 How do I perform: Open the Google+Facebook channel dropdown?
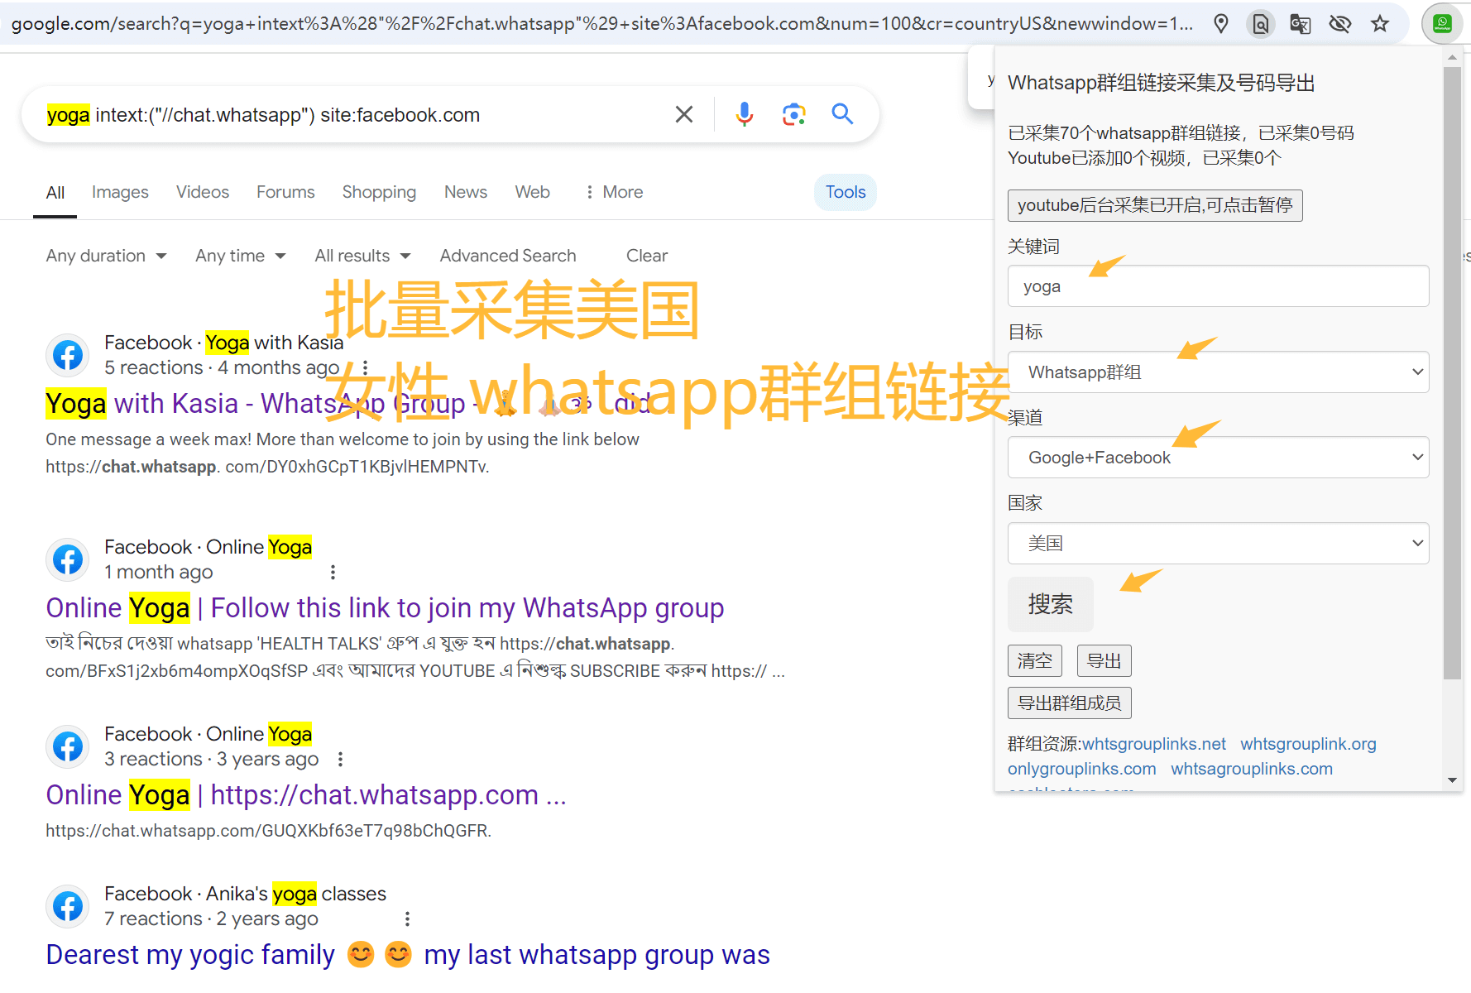tap(1218, 458)
